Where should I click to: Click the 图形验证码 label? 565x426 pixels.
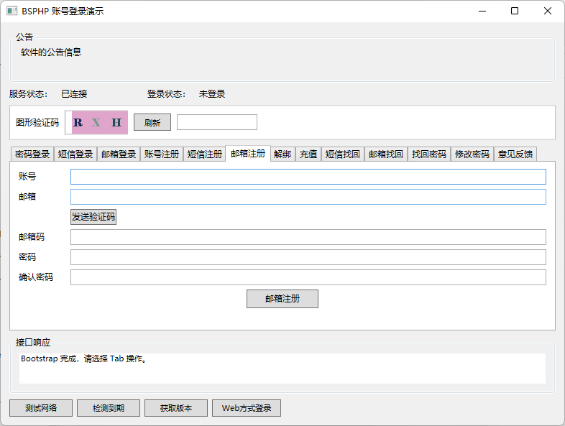tap(37, 122)
